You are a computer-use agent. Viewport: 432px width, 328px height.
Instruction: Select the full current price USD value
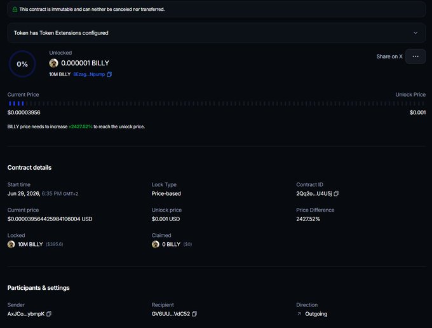(50, 219)
